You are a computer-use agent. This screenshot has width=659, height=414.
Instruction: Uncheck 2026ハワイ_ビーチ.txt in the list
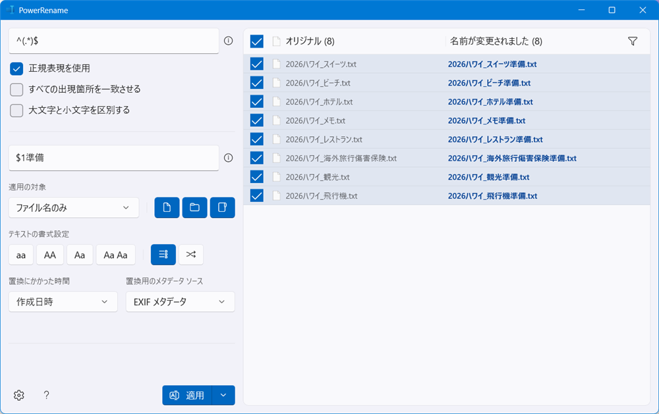256,82
